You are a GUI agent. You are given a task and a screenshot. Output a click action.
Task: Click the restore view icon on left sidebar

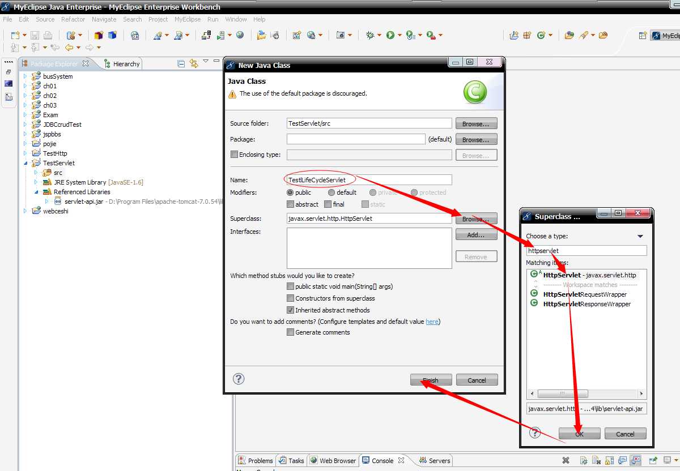(x=8, y=72)
